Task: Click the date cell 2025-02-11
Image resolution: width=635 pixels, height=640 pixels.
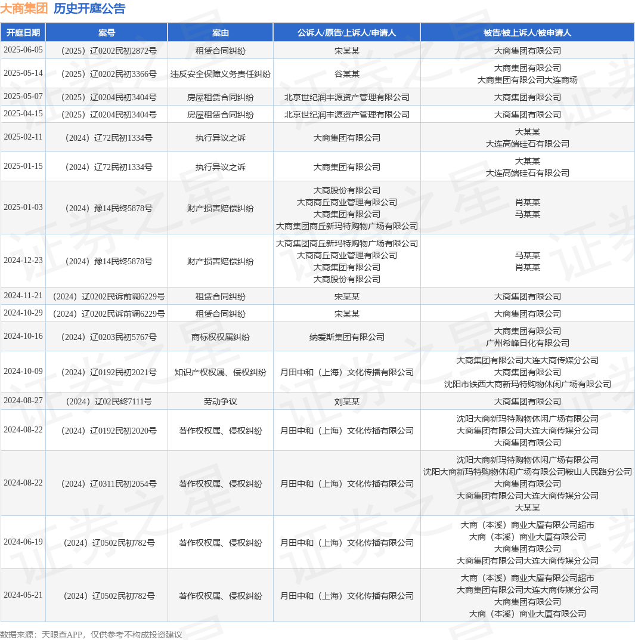Action: tap(23, 137)
